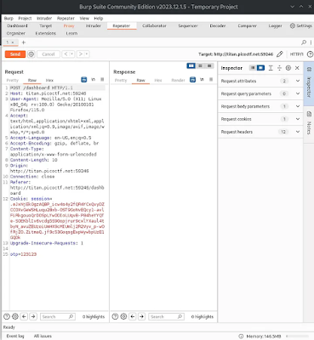This screenshot has width=314, height=340.
Task: Toggle Request message wrap icon
Action: pyautogui.click(x=84, y=80)
